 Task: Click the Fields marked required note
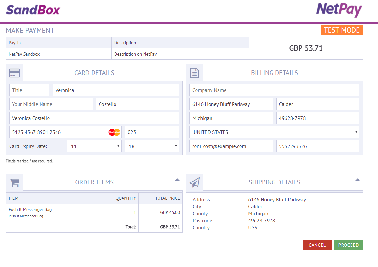point(29,161)
